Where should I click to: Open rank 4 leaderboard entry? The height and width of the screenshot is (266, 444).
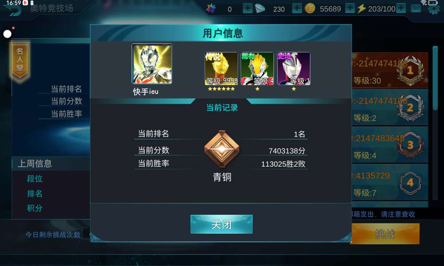click(390, 182)
